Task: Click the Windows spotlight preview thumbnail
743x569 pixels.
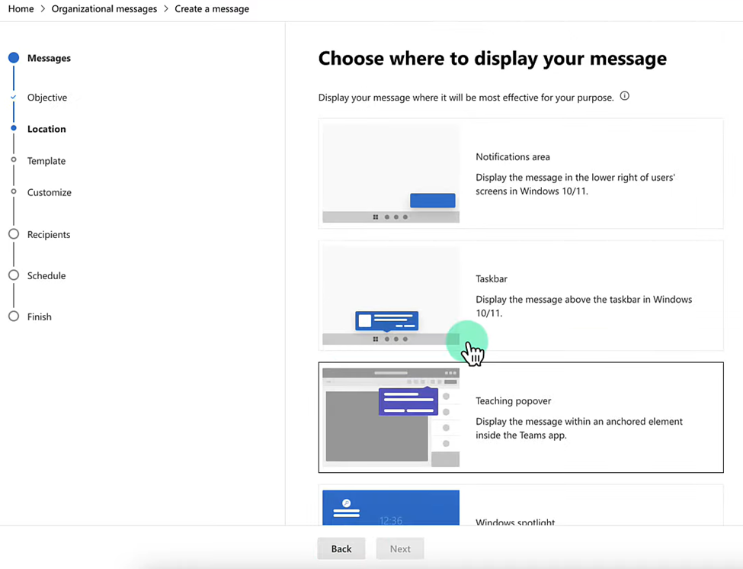Action: coord(391,507)
